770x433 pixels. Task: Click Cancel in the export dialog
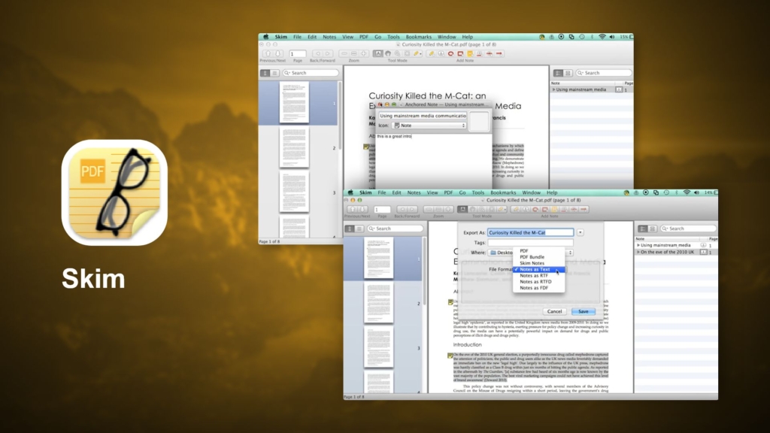[x=554, y=311]
